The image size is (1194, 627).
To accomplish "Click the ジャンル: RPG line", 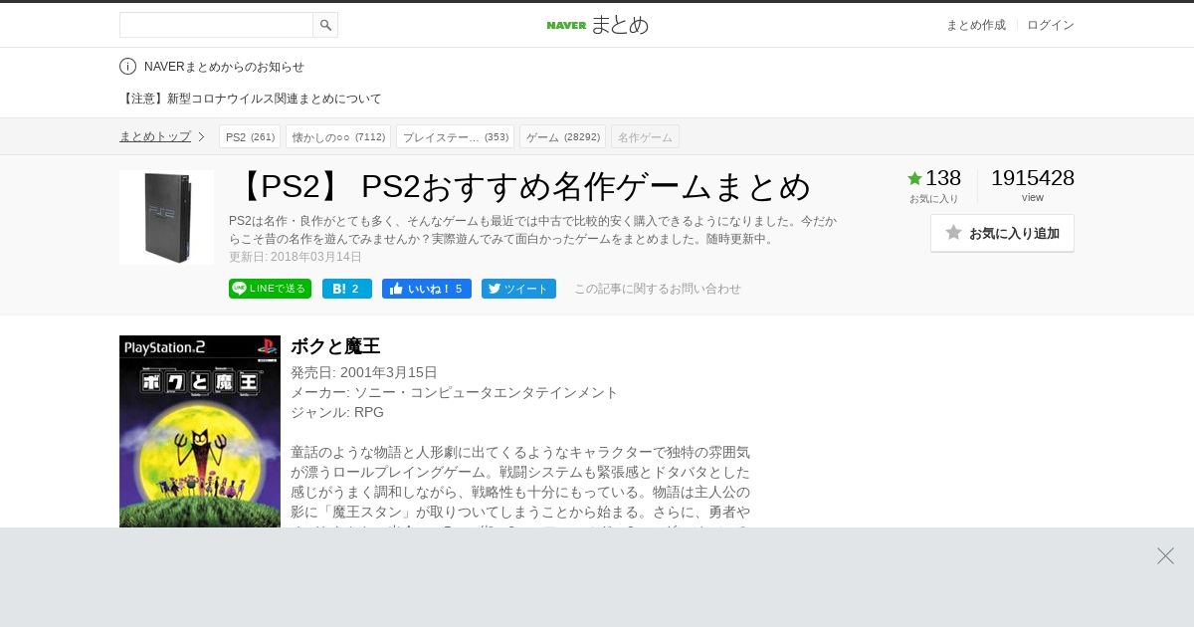I will click(x=337, y=412).
